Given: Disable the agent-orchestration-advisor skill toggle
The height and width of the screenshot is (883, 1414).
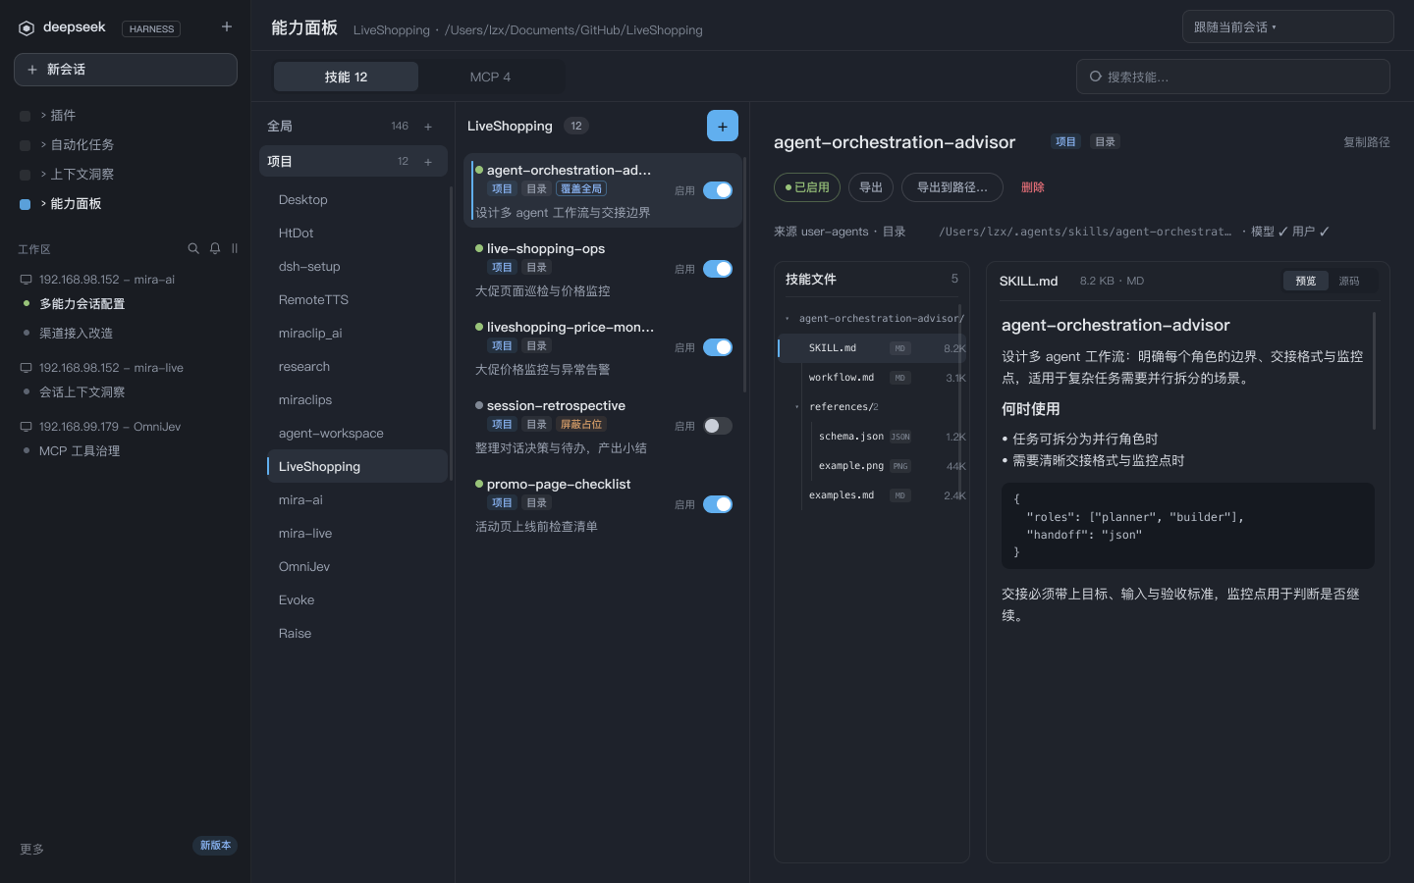Looking at the screenshot, I should click(x=718, y=190).
